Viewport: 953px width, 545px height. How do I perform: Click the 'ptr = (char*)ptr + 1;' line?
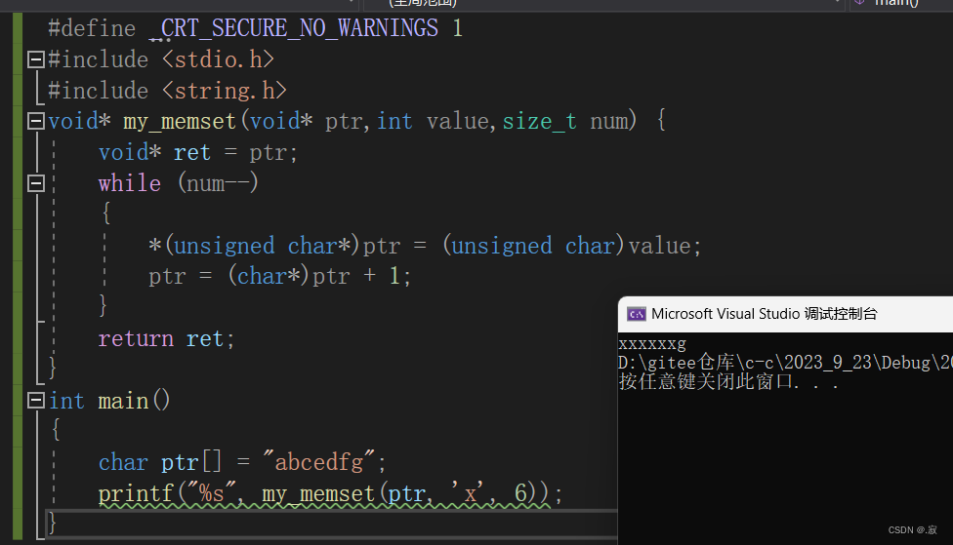pos(279,276)
